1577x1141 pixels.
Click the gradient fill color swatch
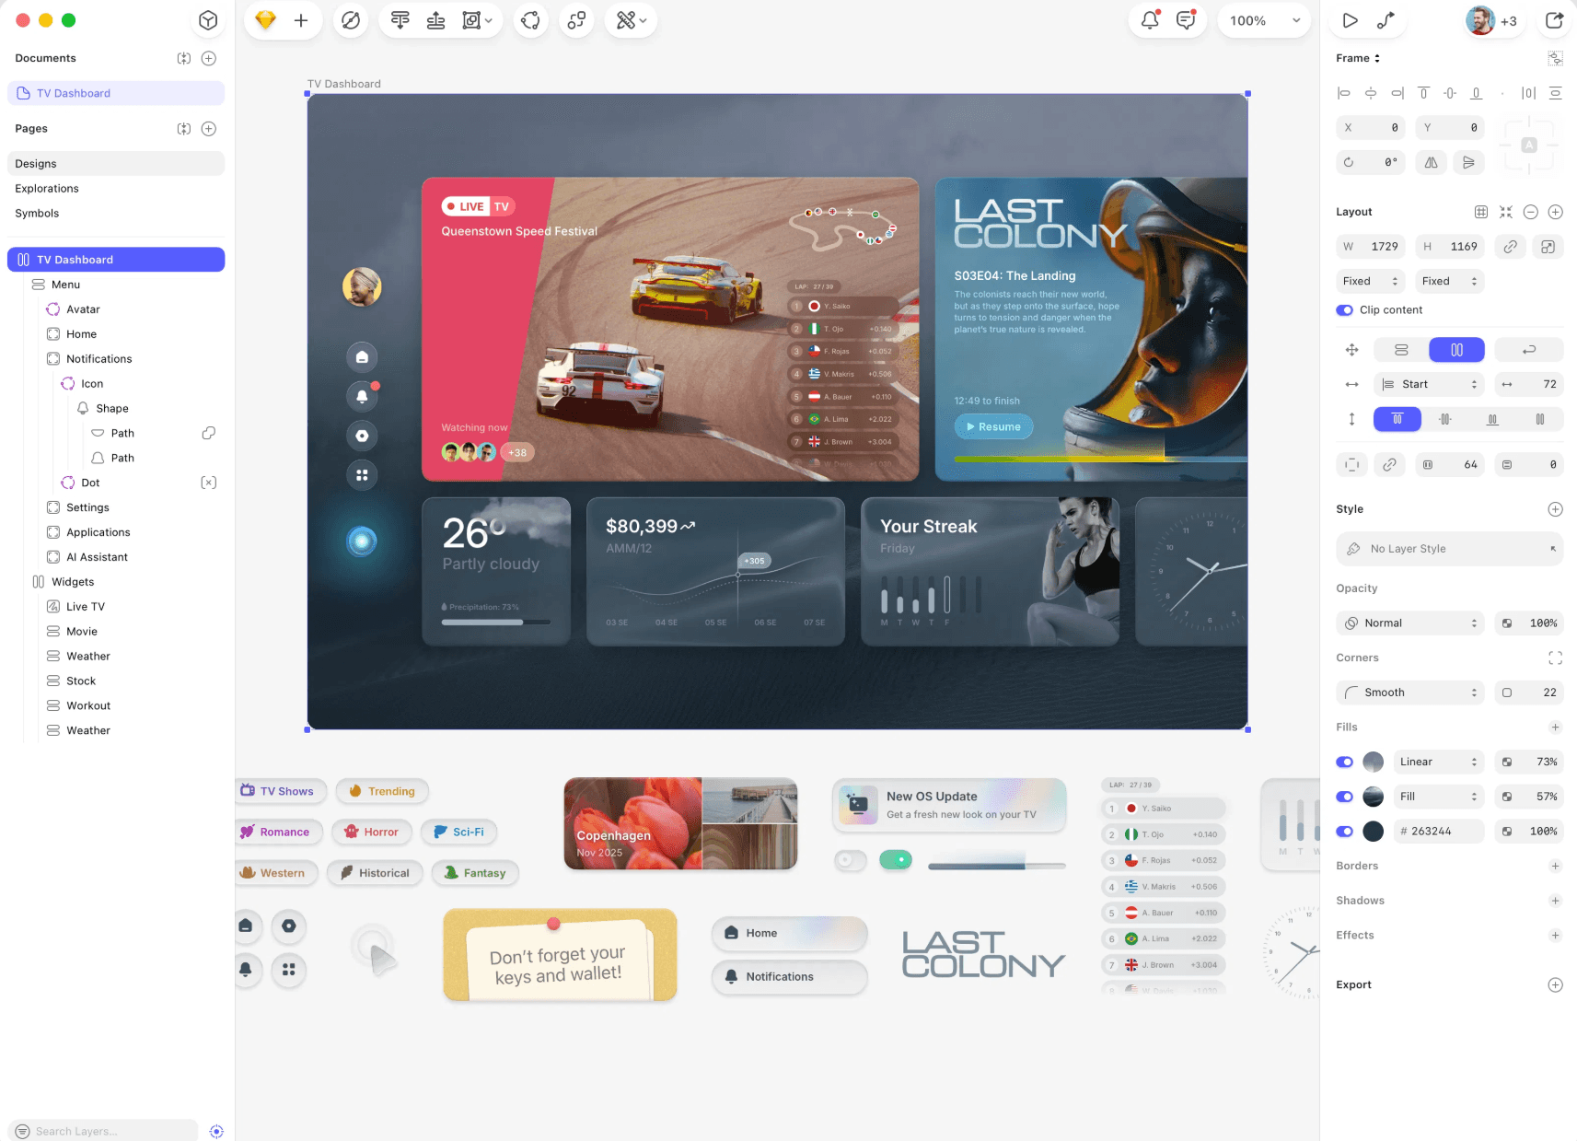tap(1373, 762)
